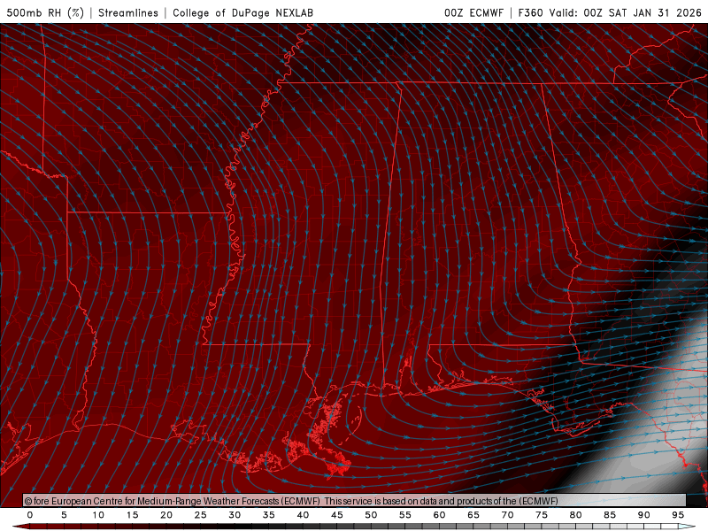This screenshot has width=708, height=531.
Task: Click the 'Valid: 00Z SAT JAN 31 2026' text
Action: tap(626, 12)
